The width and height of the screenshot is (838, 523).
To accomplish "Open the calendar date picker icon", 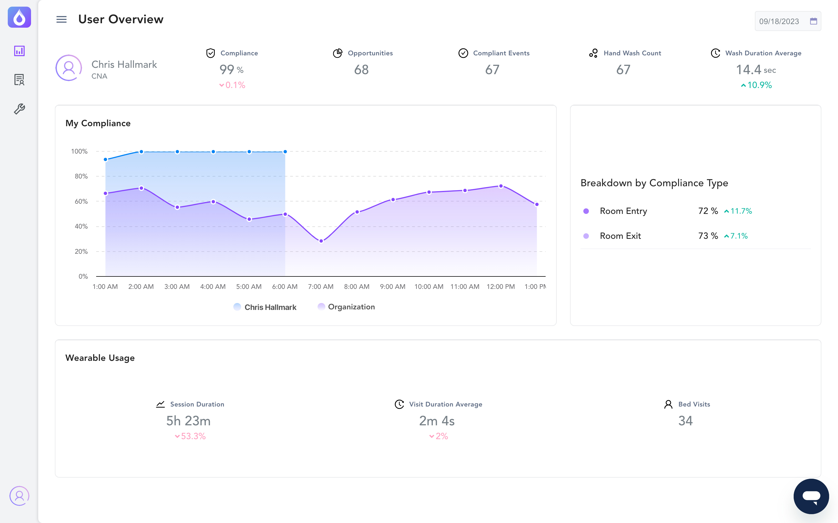I will coord(813,21).
